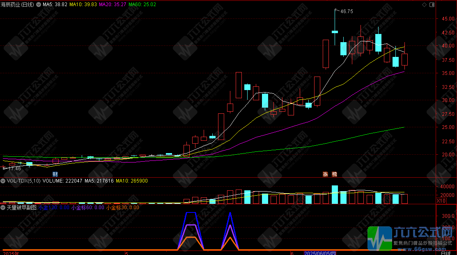Viewport: 457px width, 255px height.
Task: Select the MA60 green indicator label
Action: (x=142, y=5)
